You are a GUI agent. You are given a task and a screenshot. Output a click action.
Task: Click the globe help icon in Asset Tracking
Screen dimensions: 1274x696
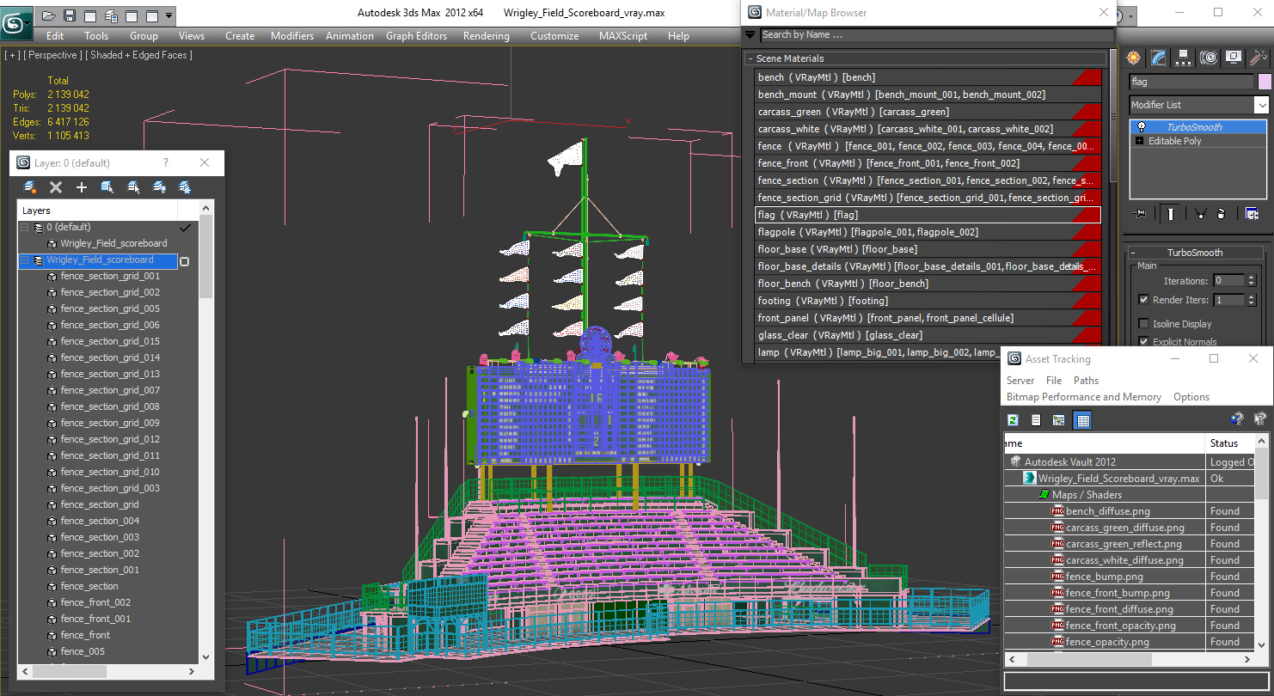coord(1237,419)
